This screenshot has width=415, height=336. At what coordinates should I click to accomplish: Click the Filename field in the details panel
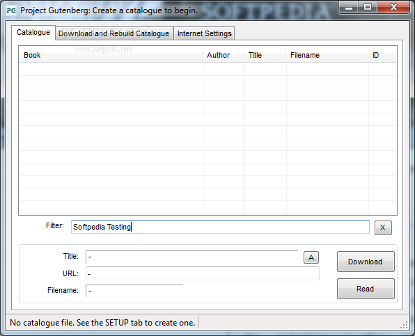coord(134,291)
